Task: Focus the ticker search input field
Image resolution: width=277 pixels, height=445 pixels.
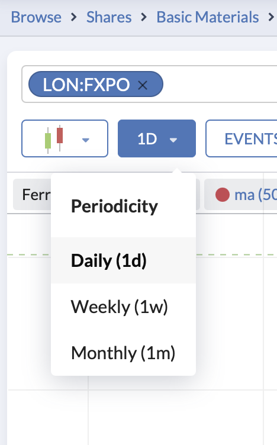Action: (x=220, y=84)
